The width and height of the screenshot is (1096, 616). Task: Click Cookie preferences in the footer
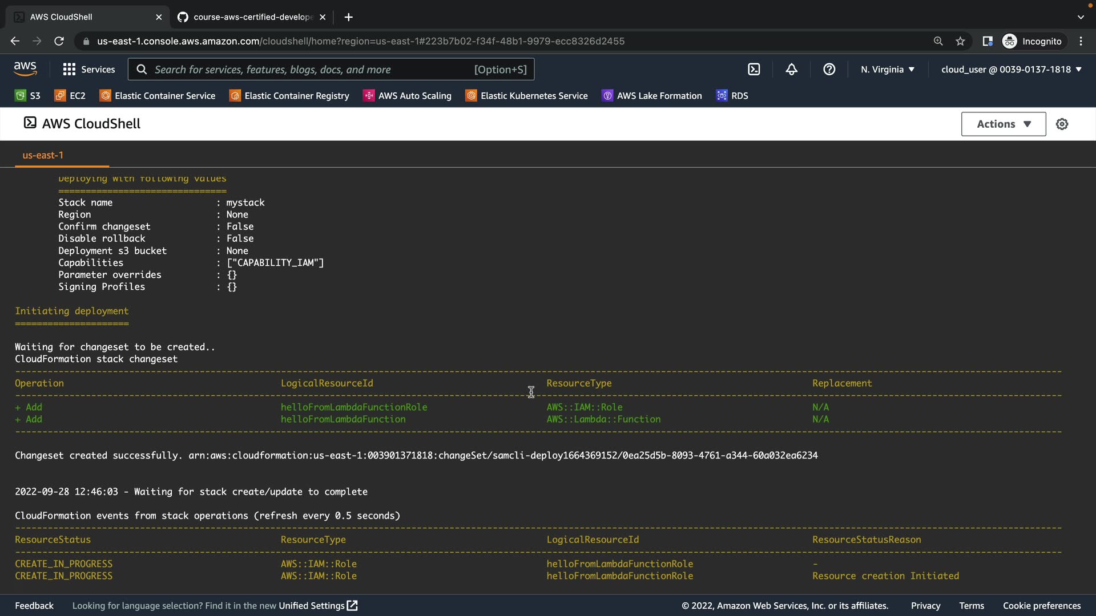coord(1041,606)
